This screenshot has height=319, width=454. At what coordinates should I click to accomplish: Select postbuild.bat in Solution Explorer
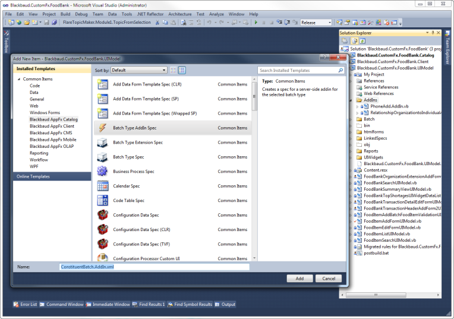(x=376, y=252)
